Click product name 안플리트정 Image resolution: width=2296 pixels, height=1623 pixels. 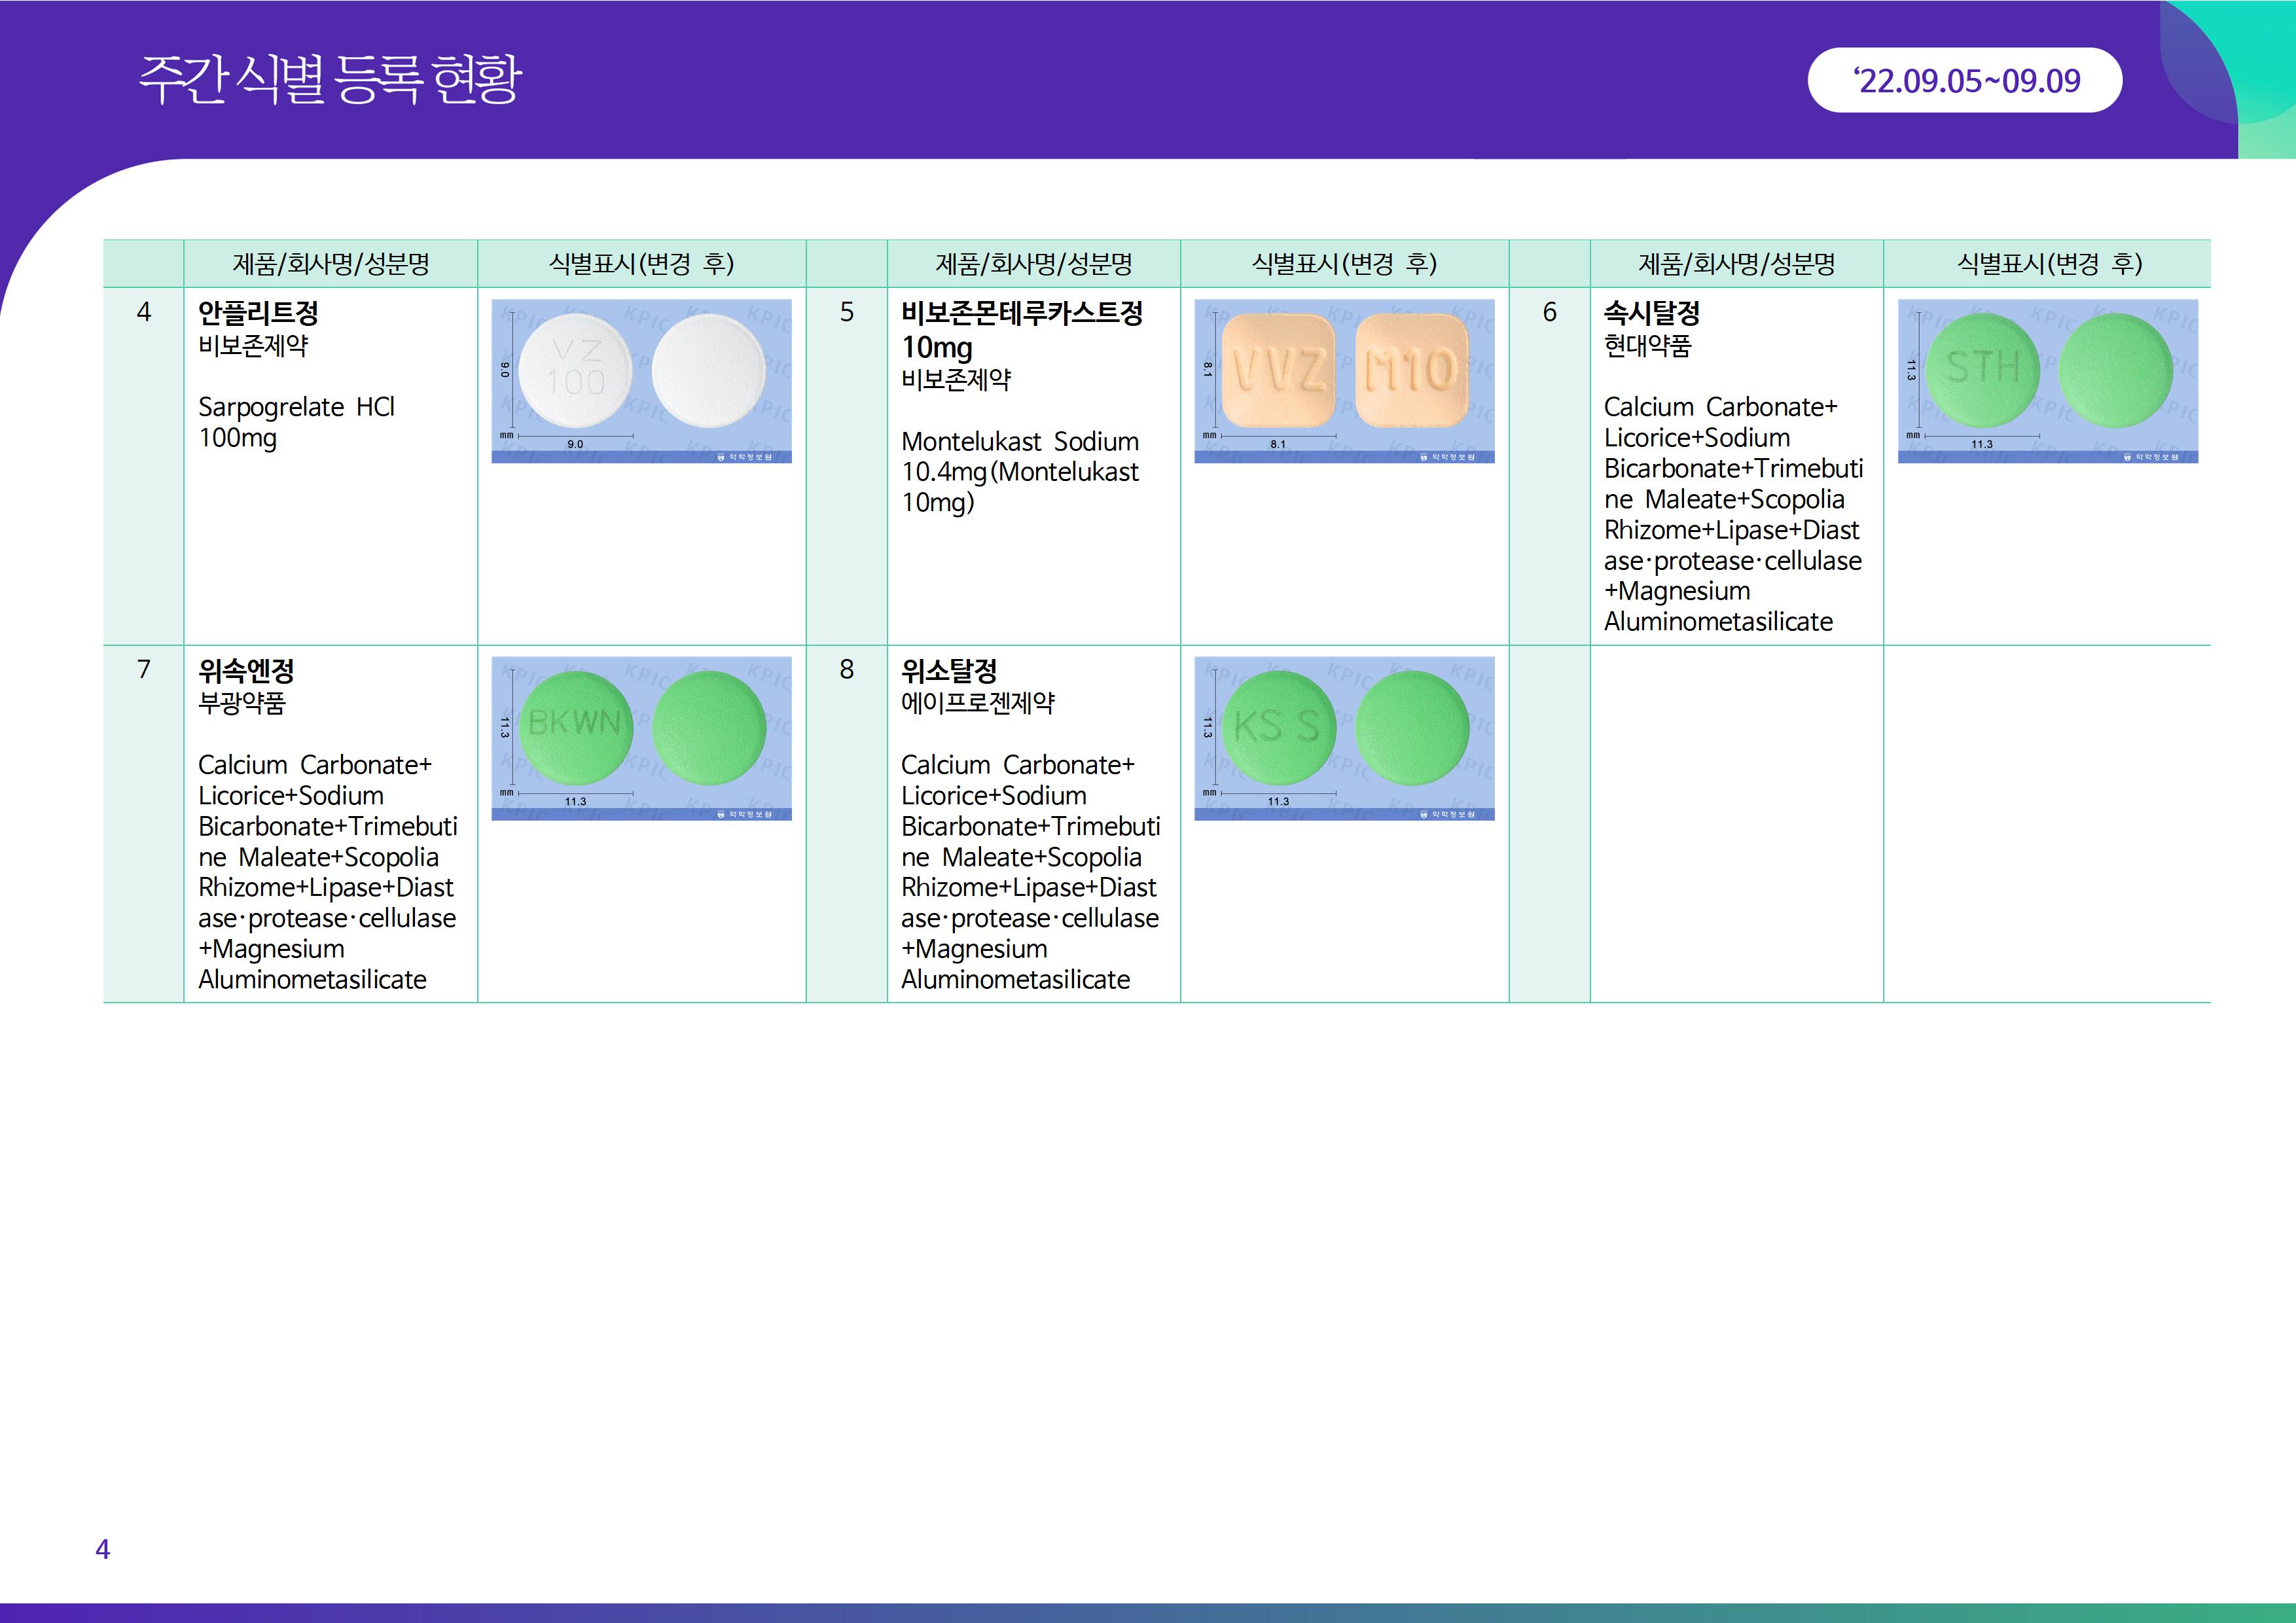coord(258,313)
